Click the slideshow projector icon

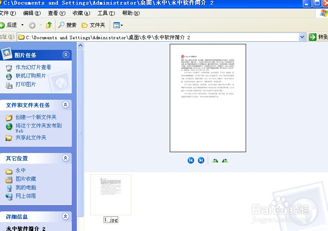pyautogui.click(x=9, y=68)
